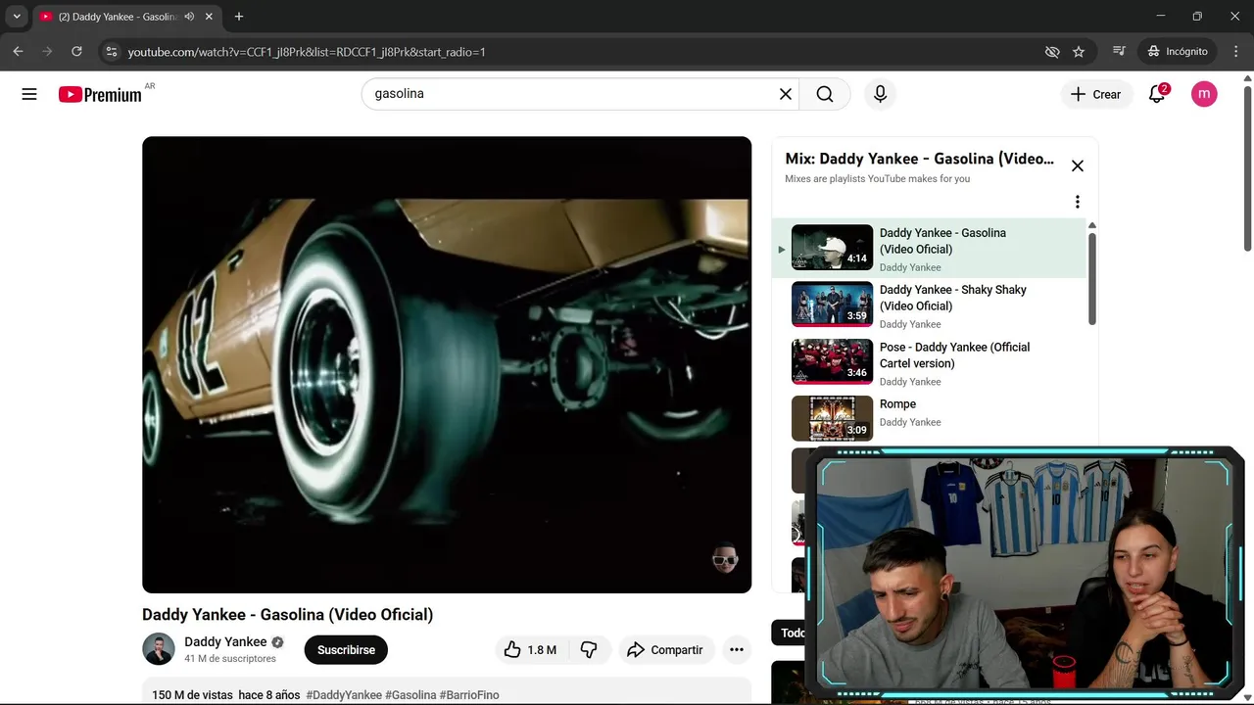Image resolution: width=1254 pixels, height=705 pixels.
Task: Reload the page with refresh icon
Action: point(76,51)
